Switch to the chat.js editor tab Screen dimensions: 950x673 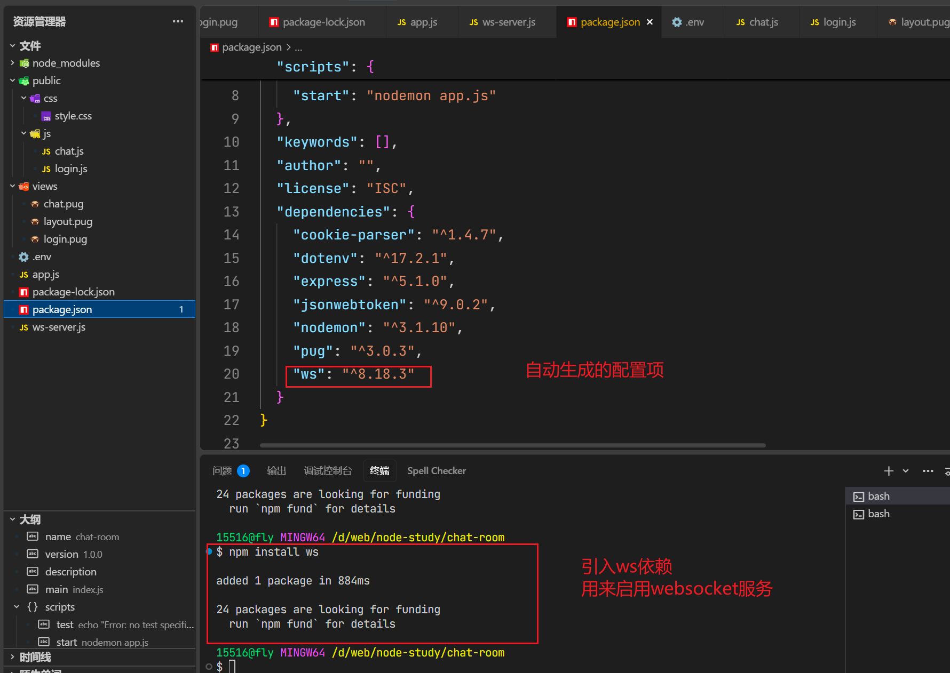coord(763,22)
